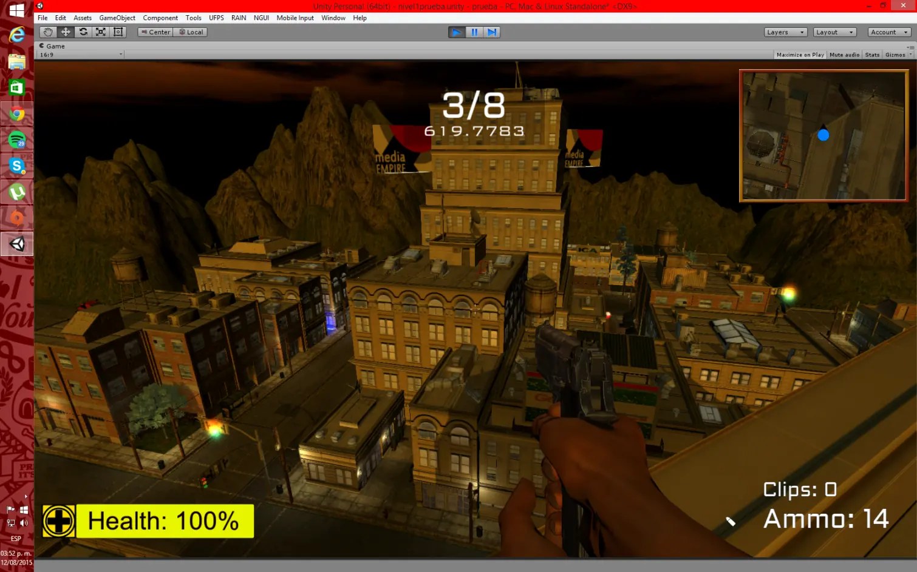This screenshot has height=572, width=917.
Task: Switch to uTorrent in taskbar
Action: click(17, 192)
